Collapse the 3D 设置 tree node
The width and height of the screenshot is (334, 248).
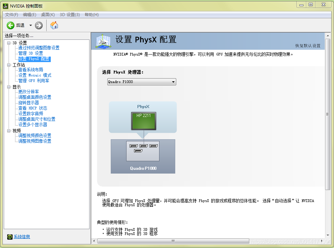[9, 43]
